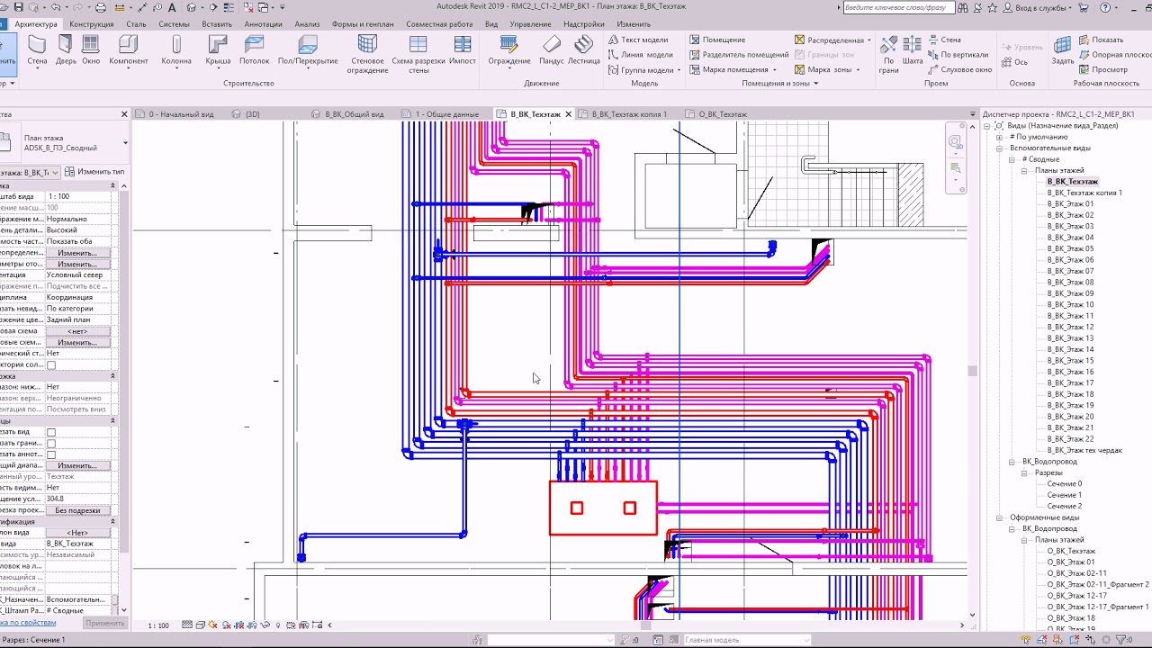Select the Импост (Mullion) tool
This screenshot has height=648, width=1152.
pos(463,50)
